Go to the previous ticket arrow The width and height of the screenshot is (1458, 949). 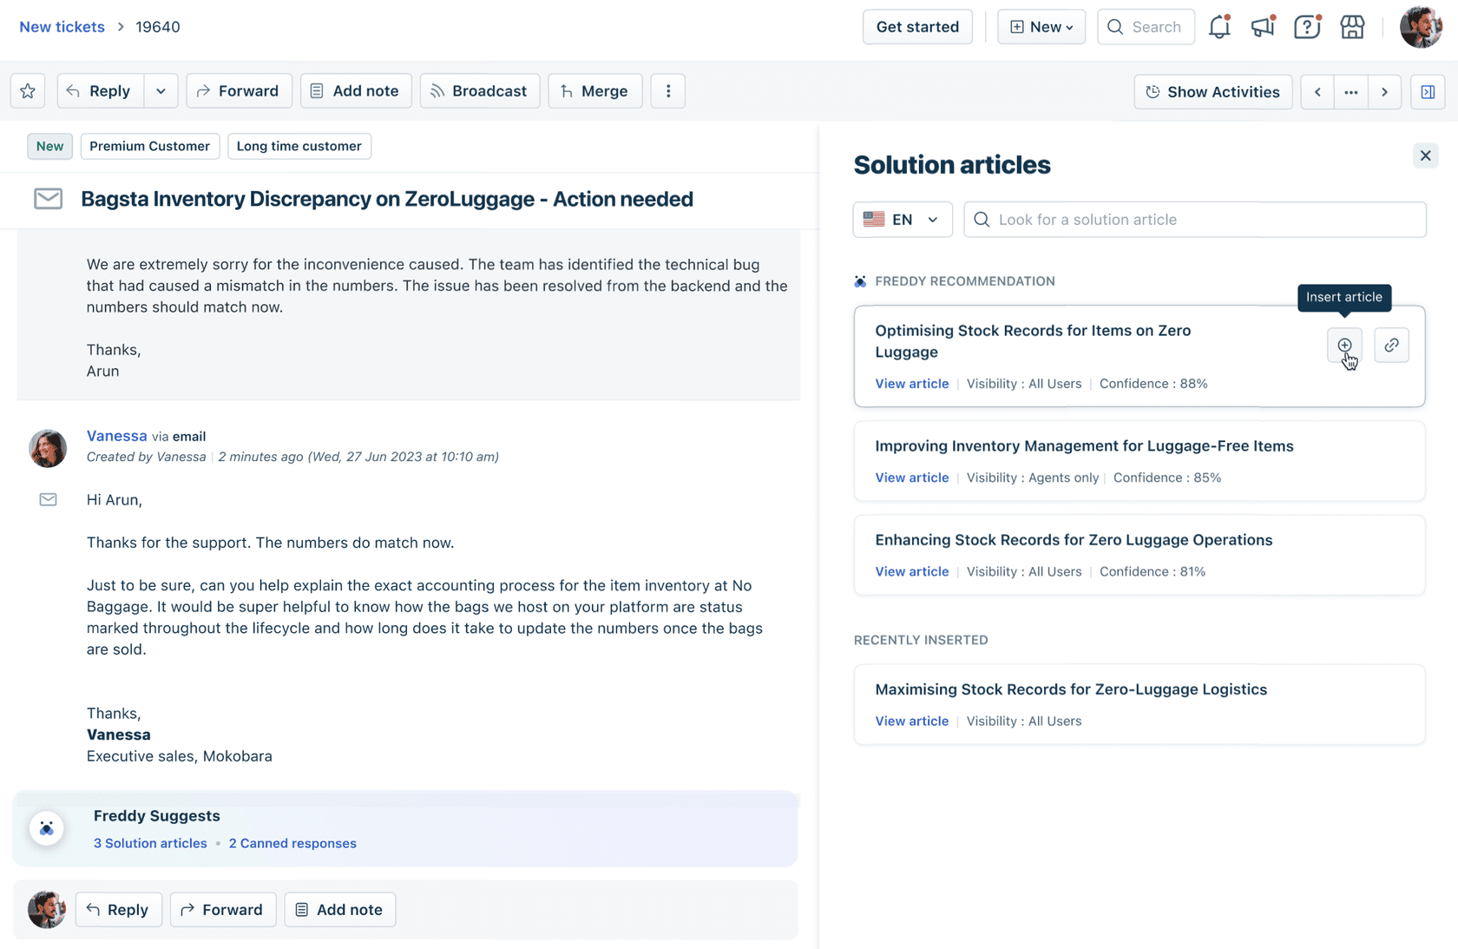[x=1317, y=92]
